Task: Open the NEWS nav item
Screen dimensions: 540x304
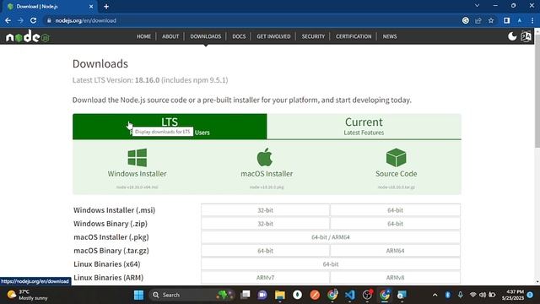Action: (390, 36)
